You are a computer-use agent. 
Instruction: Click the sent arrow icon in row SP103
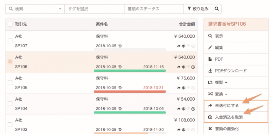click(179, 130)
